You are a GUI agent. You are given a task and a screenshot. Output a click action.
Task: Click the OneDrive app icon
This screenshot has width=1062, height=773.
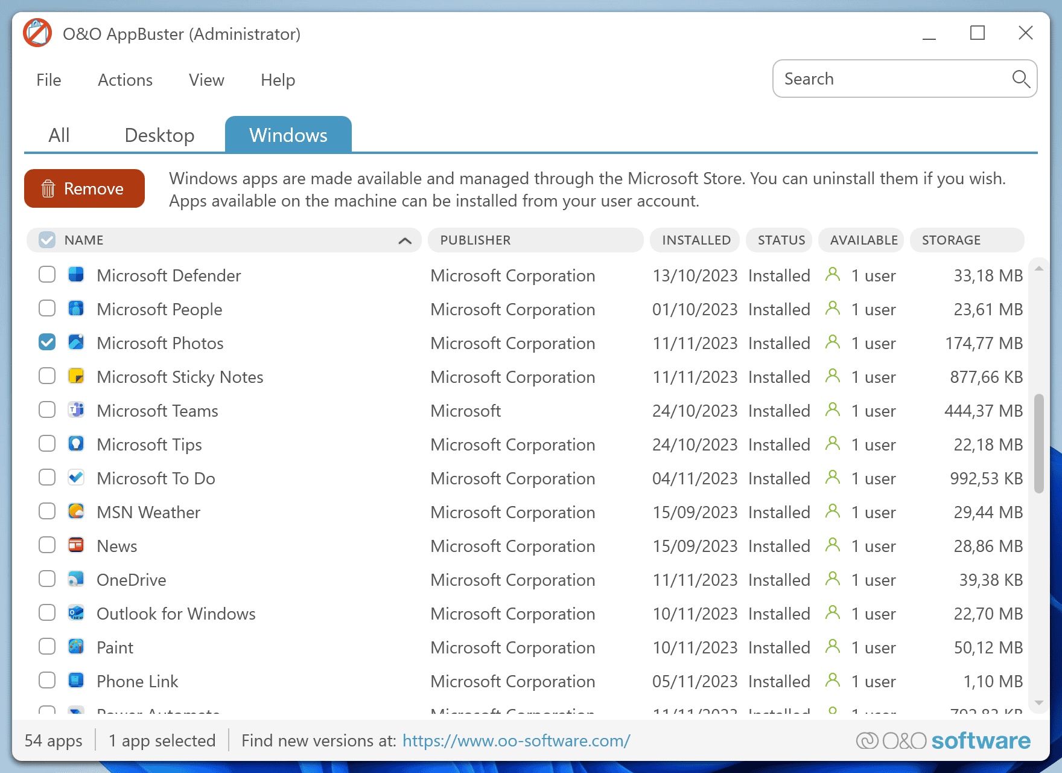pos(76,579)
